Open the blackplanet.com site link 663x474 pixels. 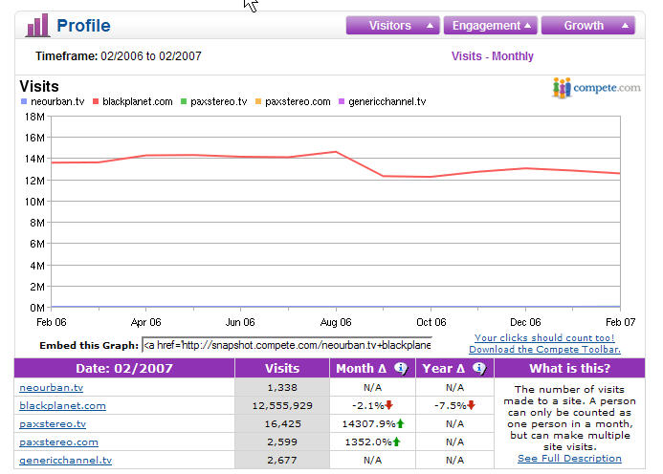point(62,405)
